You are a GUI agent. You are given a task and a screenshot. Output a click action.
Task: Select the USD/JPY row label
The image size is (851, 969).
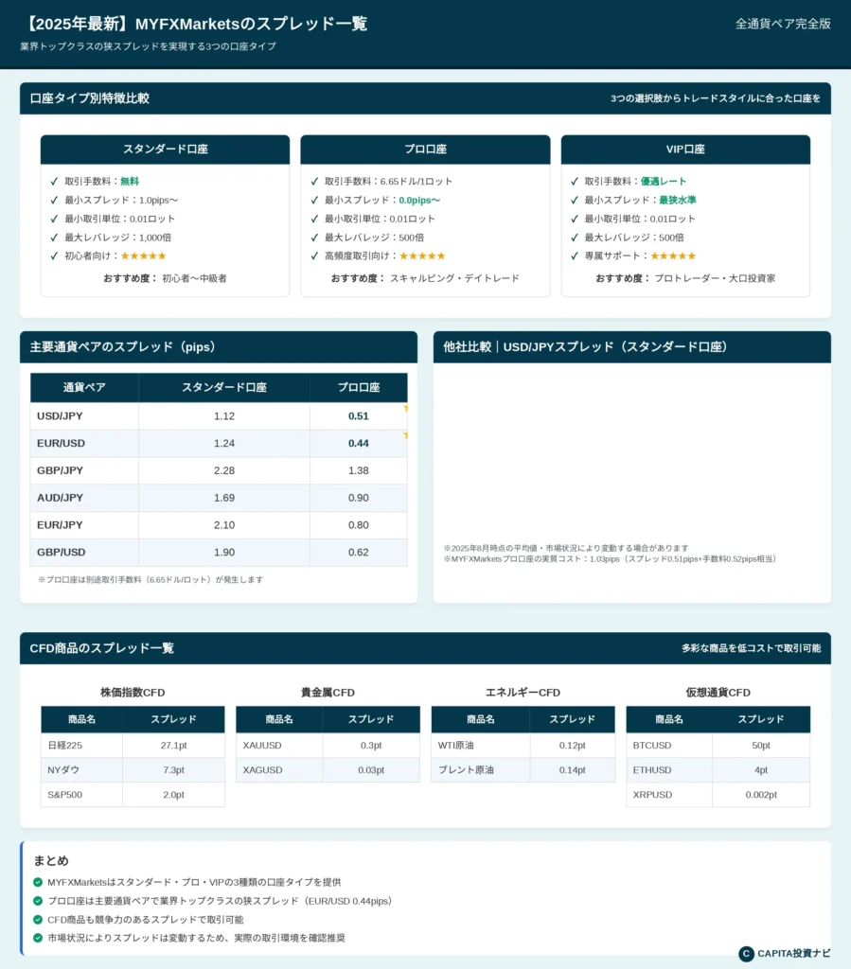point(60,416)
